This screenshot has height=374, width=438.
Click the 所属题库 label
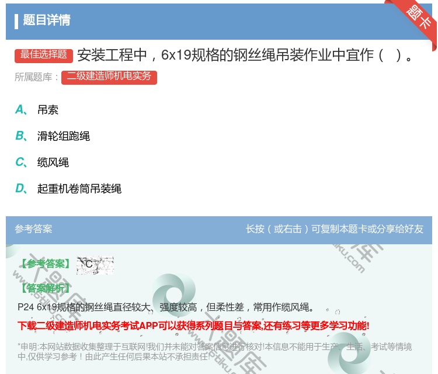[x=36, y=77]
